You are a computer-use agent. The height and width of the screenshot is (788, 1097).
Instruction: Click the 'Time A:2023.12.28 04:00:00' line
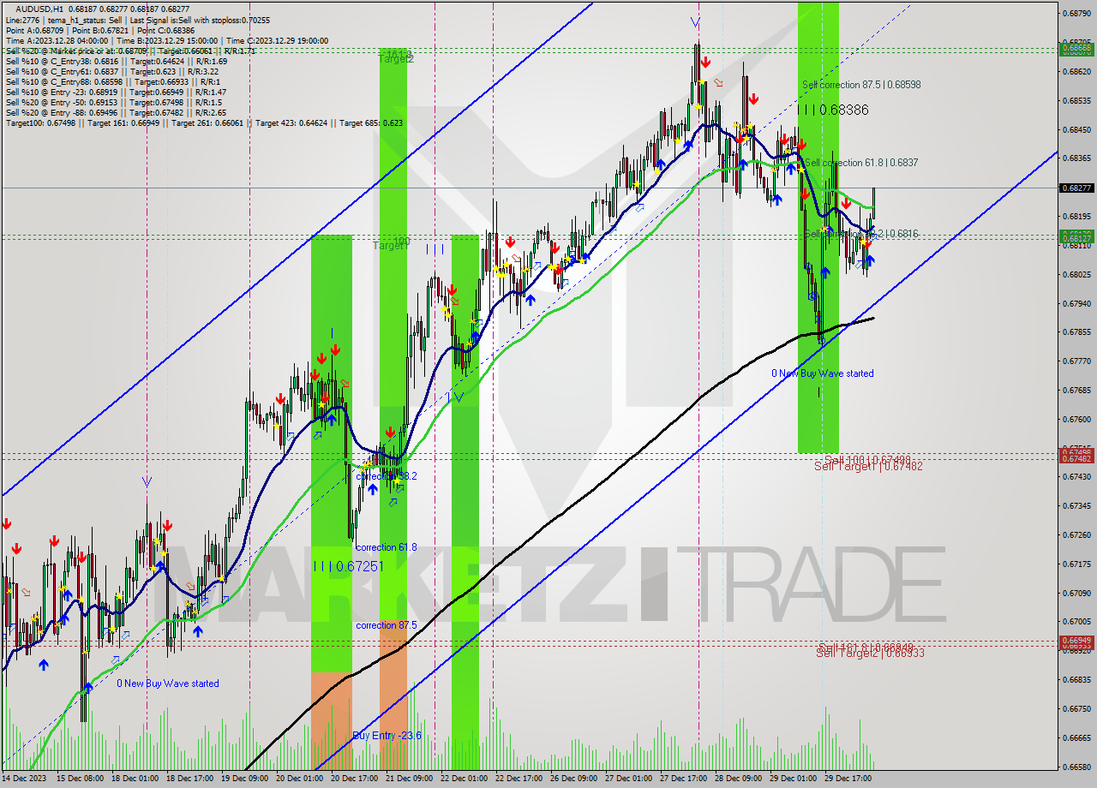pyautogui.click(x=57, y=40)
